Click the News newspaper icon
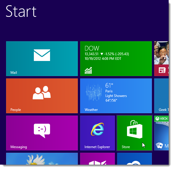173x169 pixels. 162,70
